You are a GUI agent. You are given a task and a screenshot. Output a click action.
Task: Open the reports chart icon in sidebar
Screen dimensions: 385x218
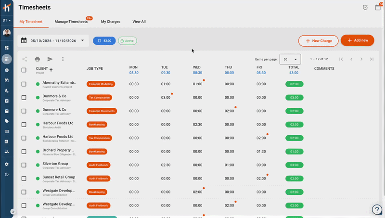pos(7,141)
